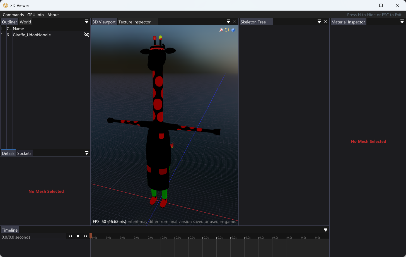Open the Commands menu

pyautogui.click(x=13, y=15)
